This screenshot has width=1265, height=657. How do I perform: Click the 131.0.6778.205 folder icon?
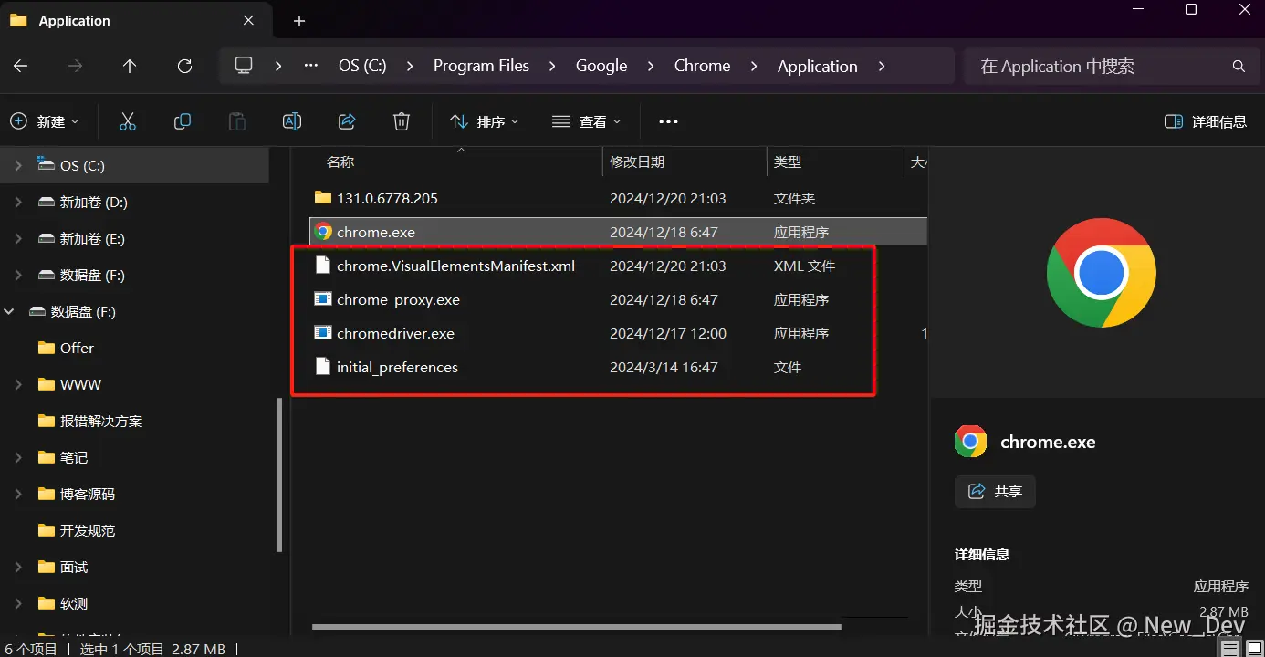[x=323, y=198]
